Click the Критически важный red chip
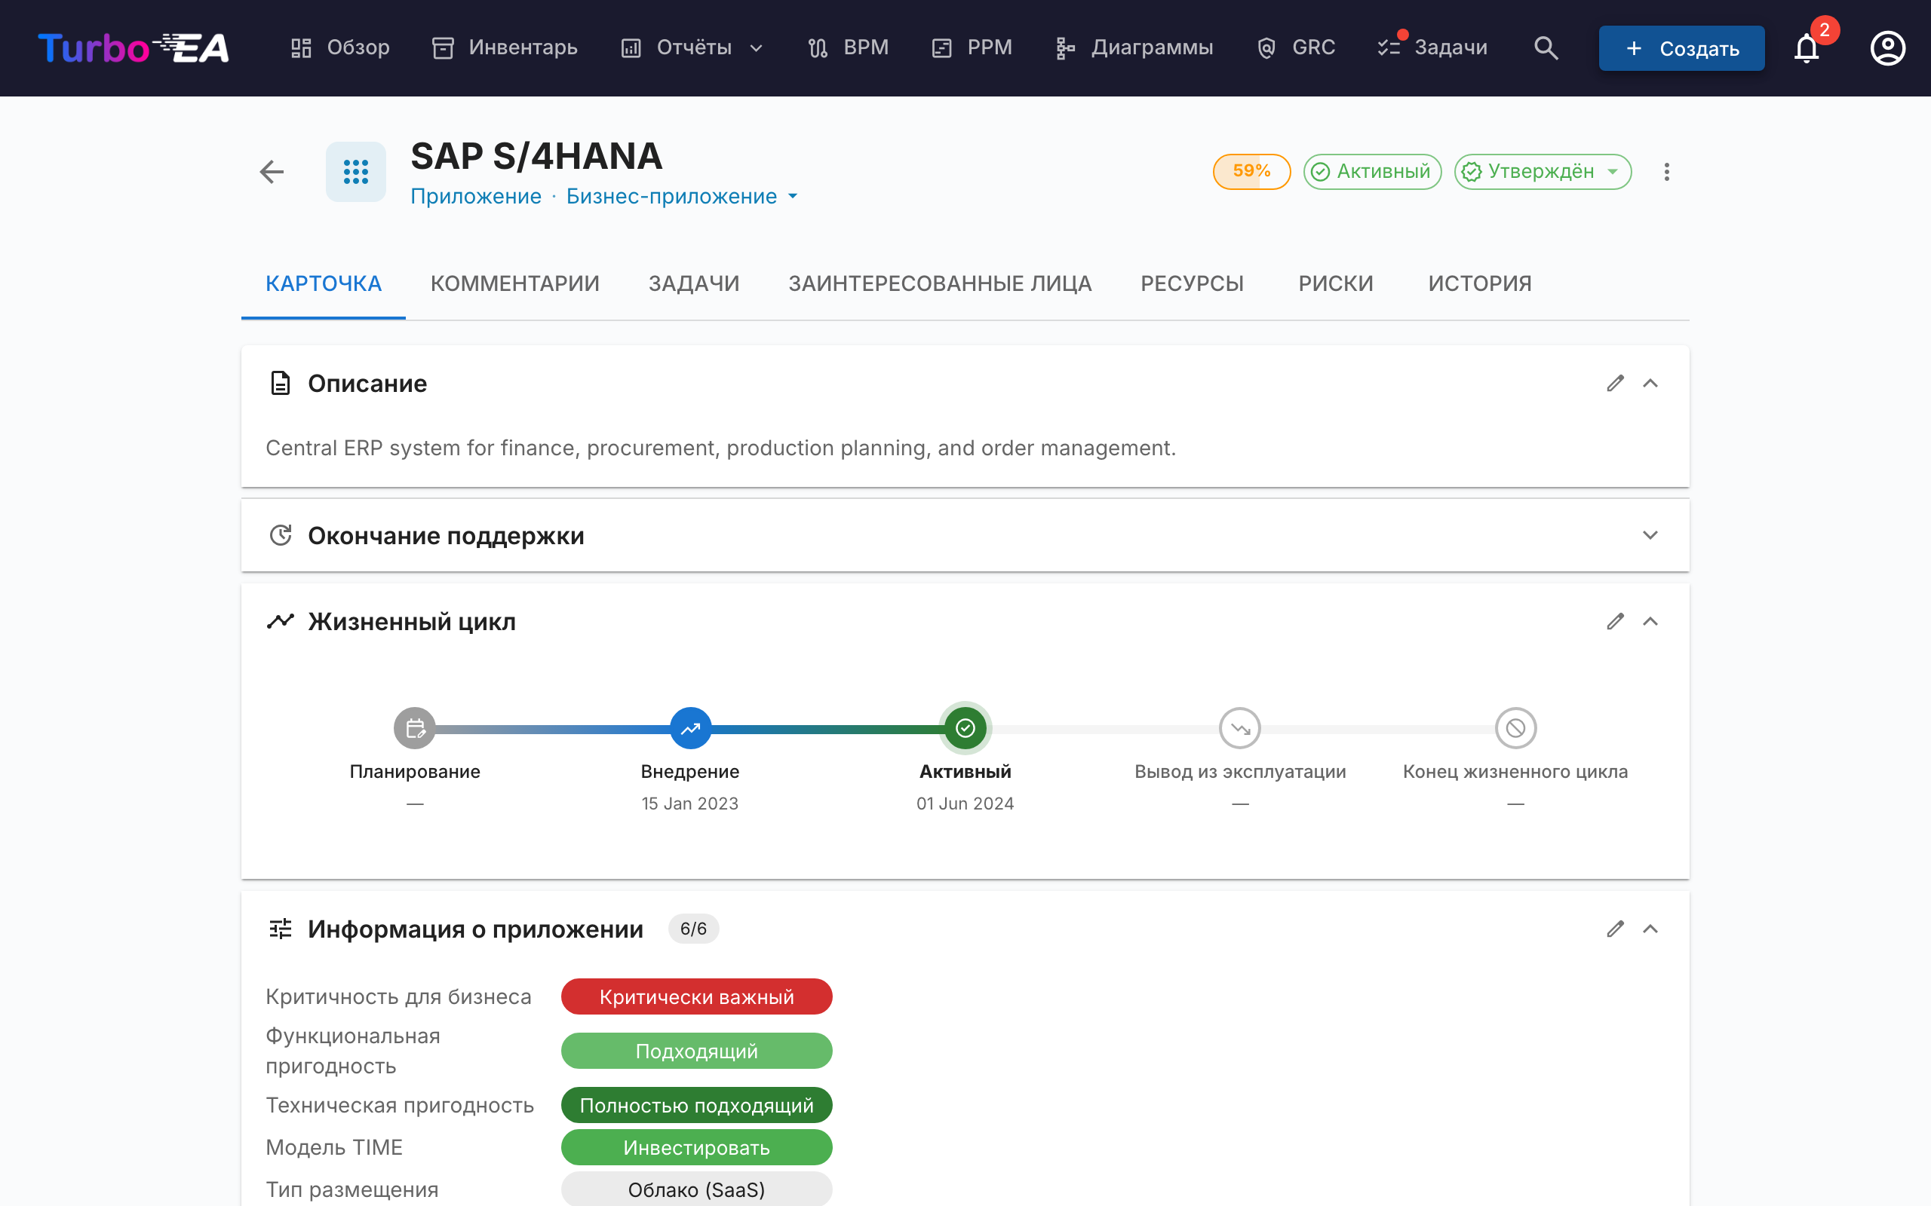Image resolution: width=1931 pixels, height=1206 pixels. [x=697, y=997]
